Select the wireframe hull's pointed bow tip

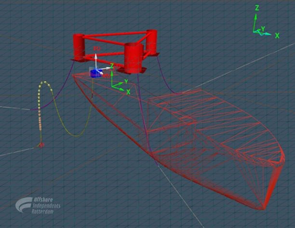[263, 208]
